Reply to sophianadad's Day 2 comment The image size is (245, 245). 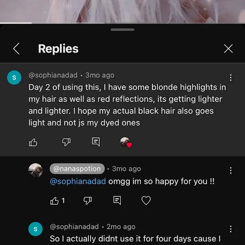[96, 142]
